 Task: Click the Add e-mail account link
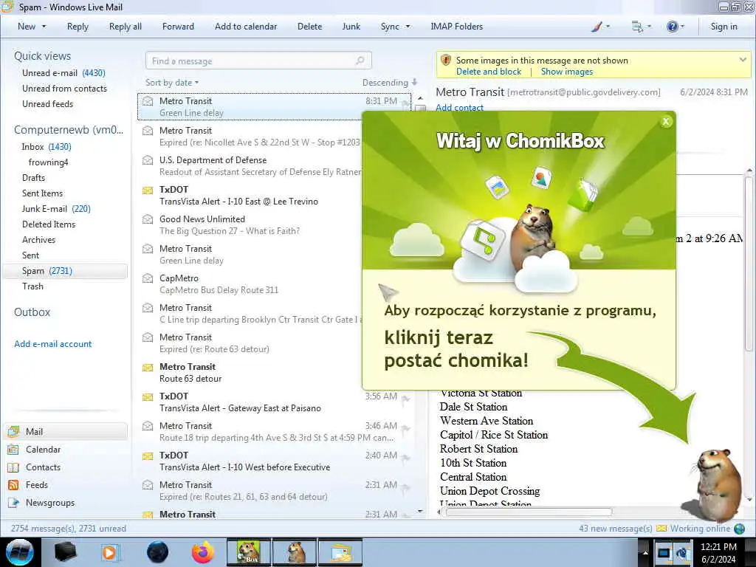53,344
